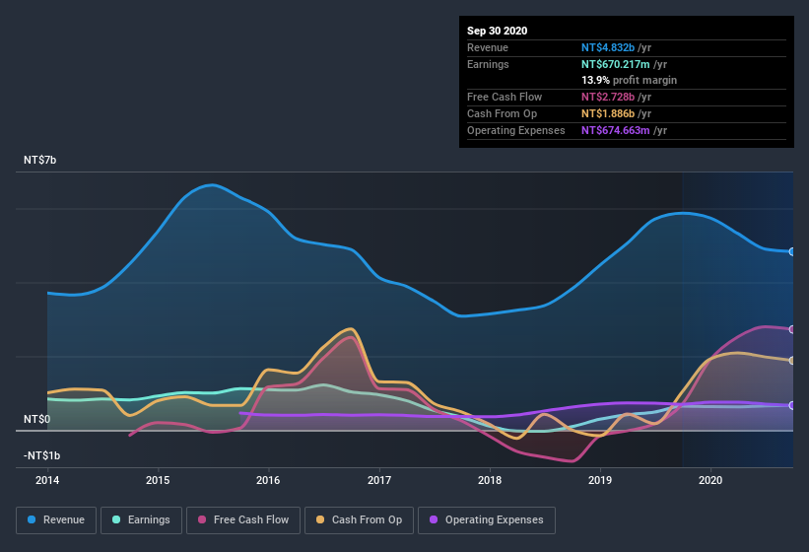The height and width of the screenshot is (552, 809).
Task: Click the 2020 year axis label
Action: pyautogui.click(x=710, y=481)
